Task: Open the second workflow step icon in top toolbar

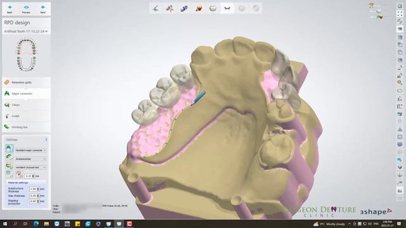Action: pyautogui.click(x=170, y=8)
